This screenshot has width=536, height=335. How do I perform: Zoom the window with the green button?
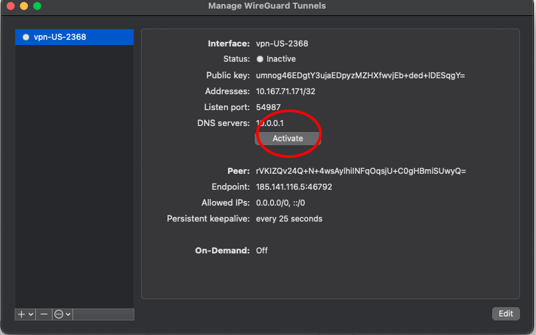pos(37,6)
